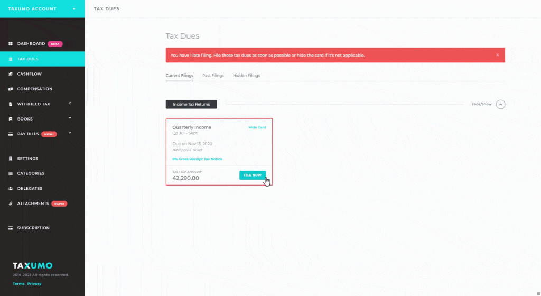Click the Philippine Time note

(188, 150)
